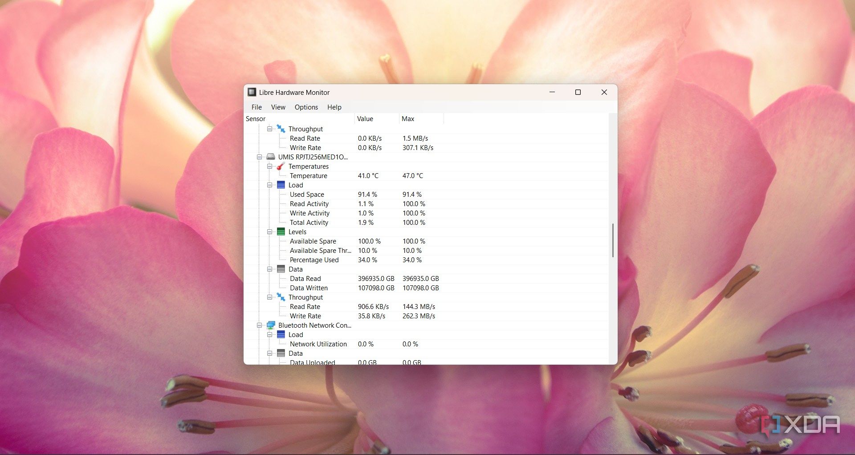Click the Sensor column header
The height and width of the screenshot is (455, 855).
click(299, 119)
